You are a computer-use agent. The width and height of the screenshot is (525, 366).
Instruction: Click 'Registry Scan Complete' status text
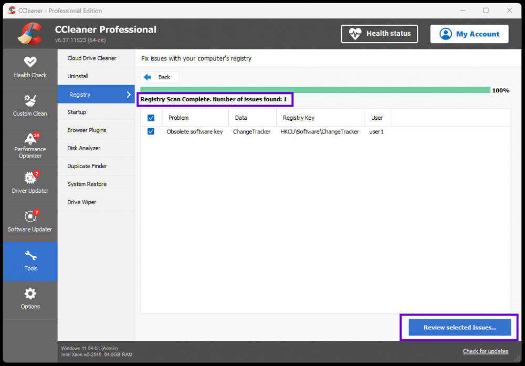(214, 99)
